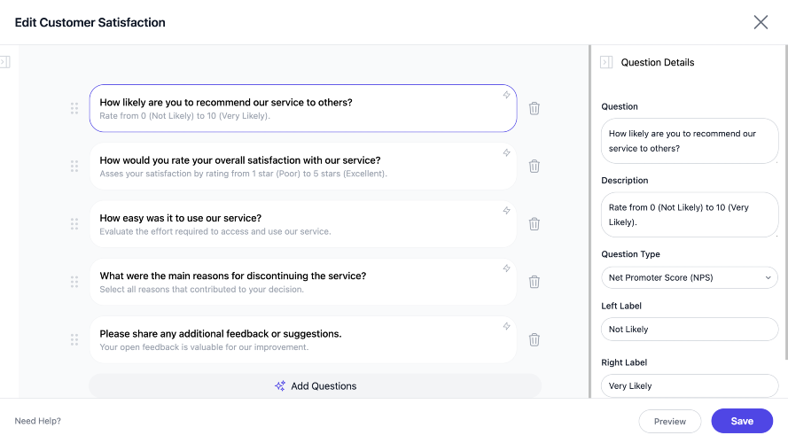This screenshot has width=788, height=443.
Task: Edit the Description text field
Action: 690,215
